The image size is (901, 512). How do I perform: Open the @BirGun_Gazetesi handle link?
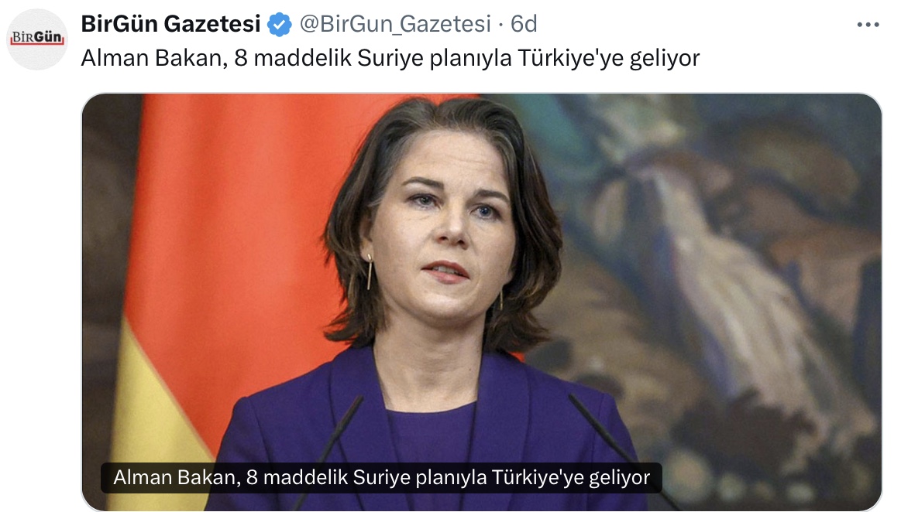tap(395, 24)
